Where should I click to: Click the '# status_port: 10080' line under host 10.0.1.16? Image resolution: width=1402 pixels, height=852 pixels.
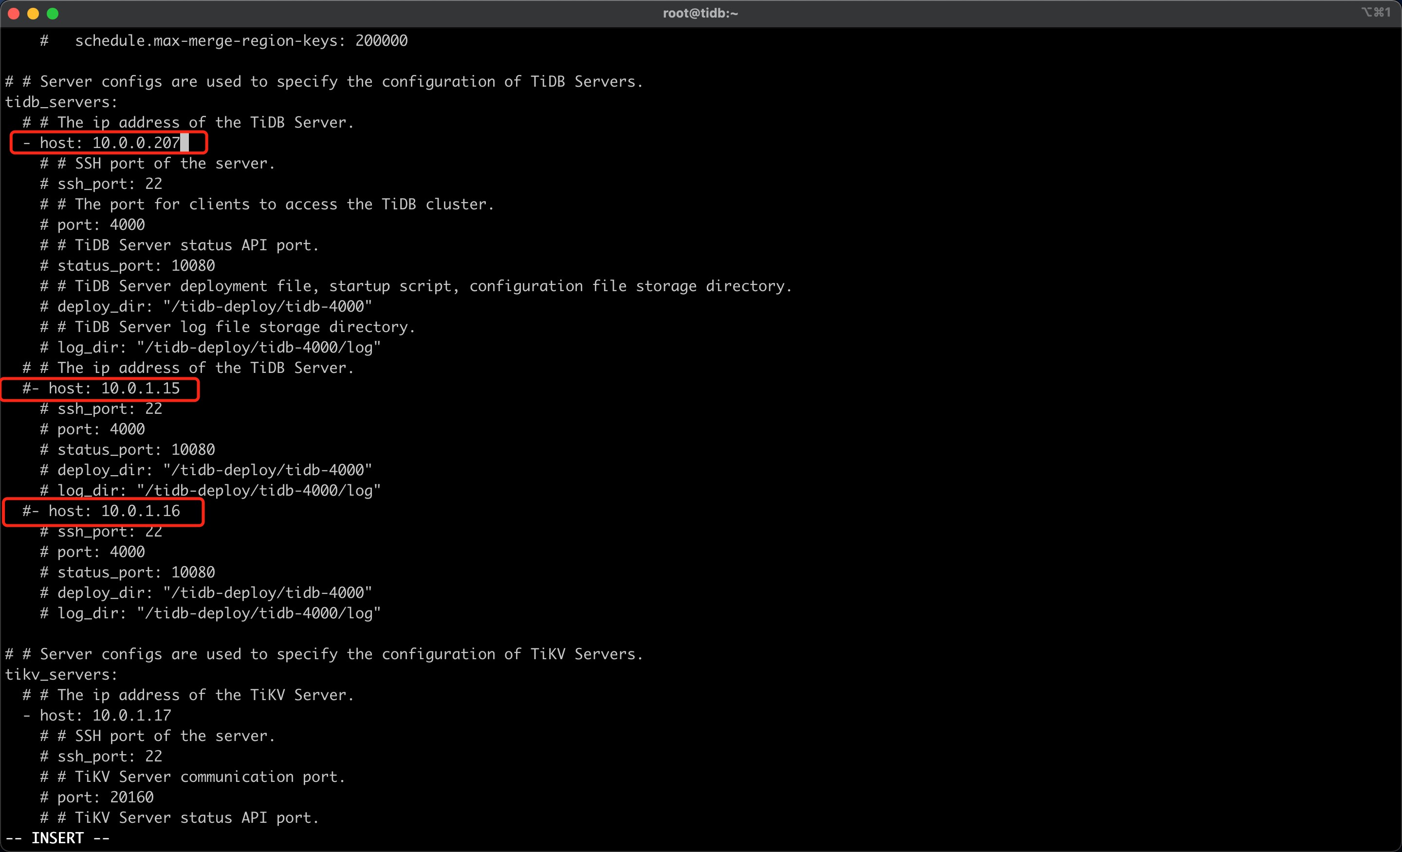tap(128, 573)
